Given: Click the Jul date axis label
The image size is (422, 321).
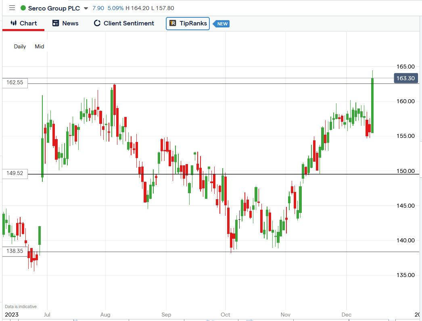Looking at the screenshot, I should 47,315.
